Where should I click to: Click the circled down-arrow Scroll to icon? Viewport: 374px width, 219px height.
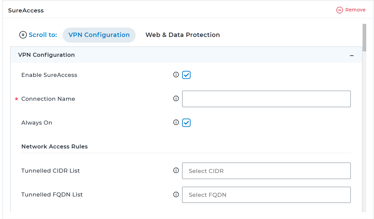[23, 35]
